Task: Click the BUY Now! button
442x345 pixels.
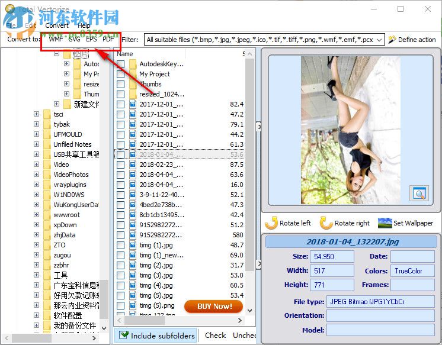Action: click(x=213, y=306)
